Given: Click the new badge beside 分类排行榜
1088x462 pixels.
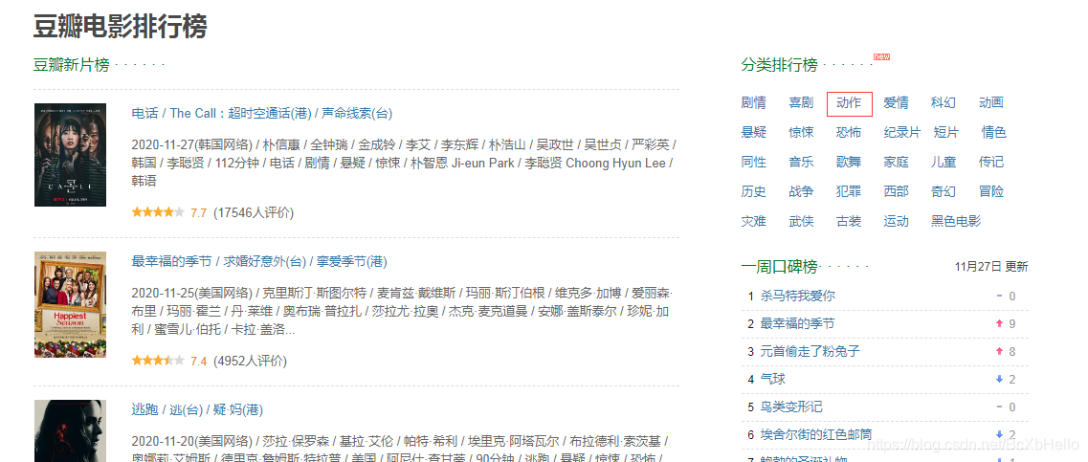Looking at the screenshot, I should 881,56.
